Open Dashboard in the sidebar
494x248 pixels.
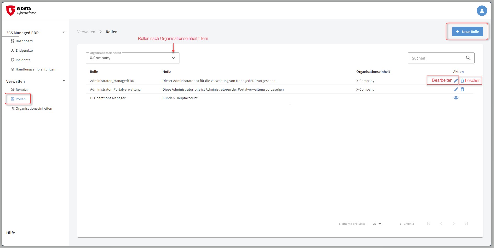click(x=22, y=41)
